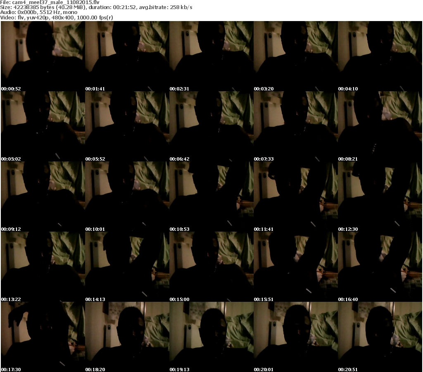Open the frame stamped 00:07:33
423x372 pixels.
coord(296,126)
